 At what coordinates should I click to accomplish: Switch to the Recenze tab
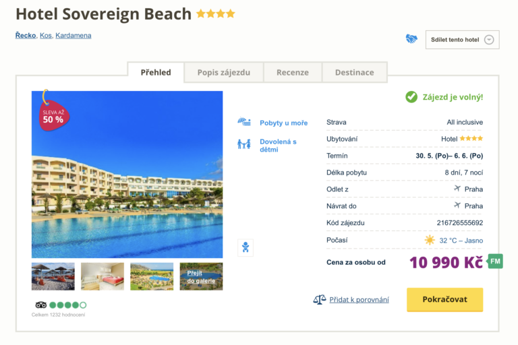(292, 72)
